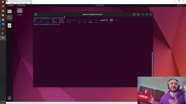Launch Chrome from Windows taskbar
The image size is (186, 104).
click(x=3, y=11)
